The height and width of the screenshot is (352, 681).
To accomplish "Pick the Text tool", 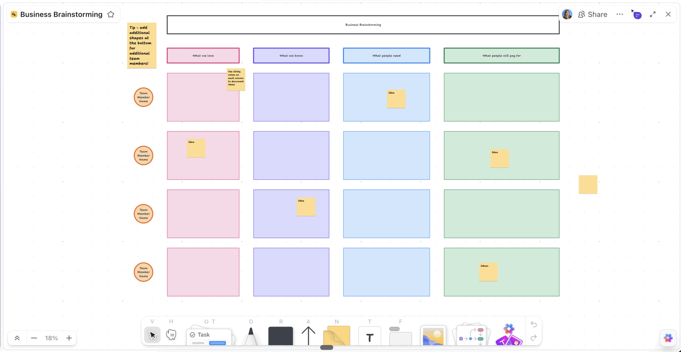I will (370, 336).
